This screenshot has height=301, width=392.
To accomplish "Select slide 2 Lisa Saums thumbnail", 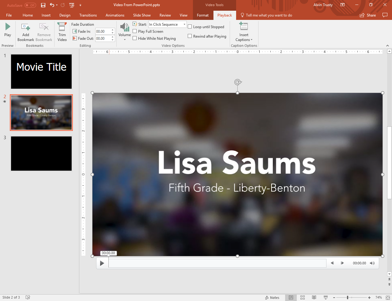I will point(41,113).
